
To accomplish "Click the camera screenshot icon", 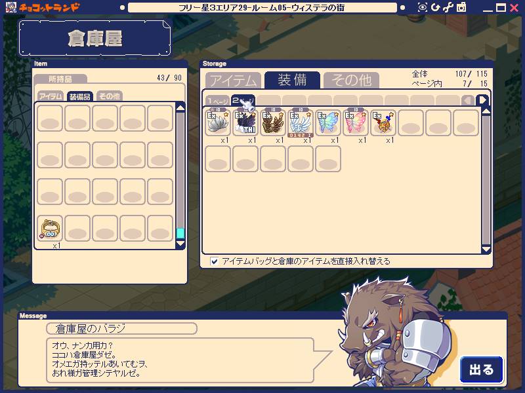I will [x=461, y=7].
